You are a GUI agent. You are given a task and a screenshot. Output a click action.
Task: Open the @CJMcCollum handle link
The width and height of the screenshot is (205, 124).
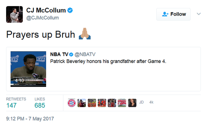coord(43,18)
